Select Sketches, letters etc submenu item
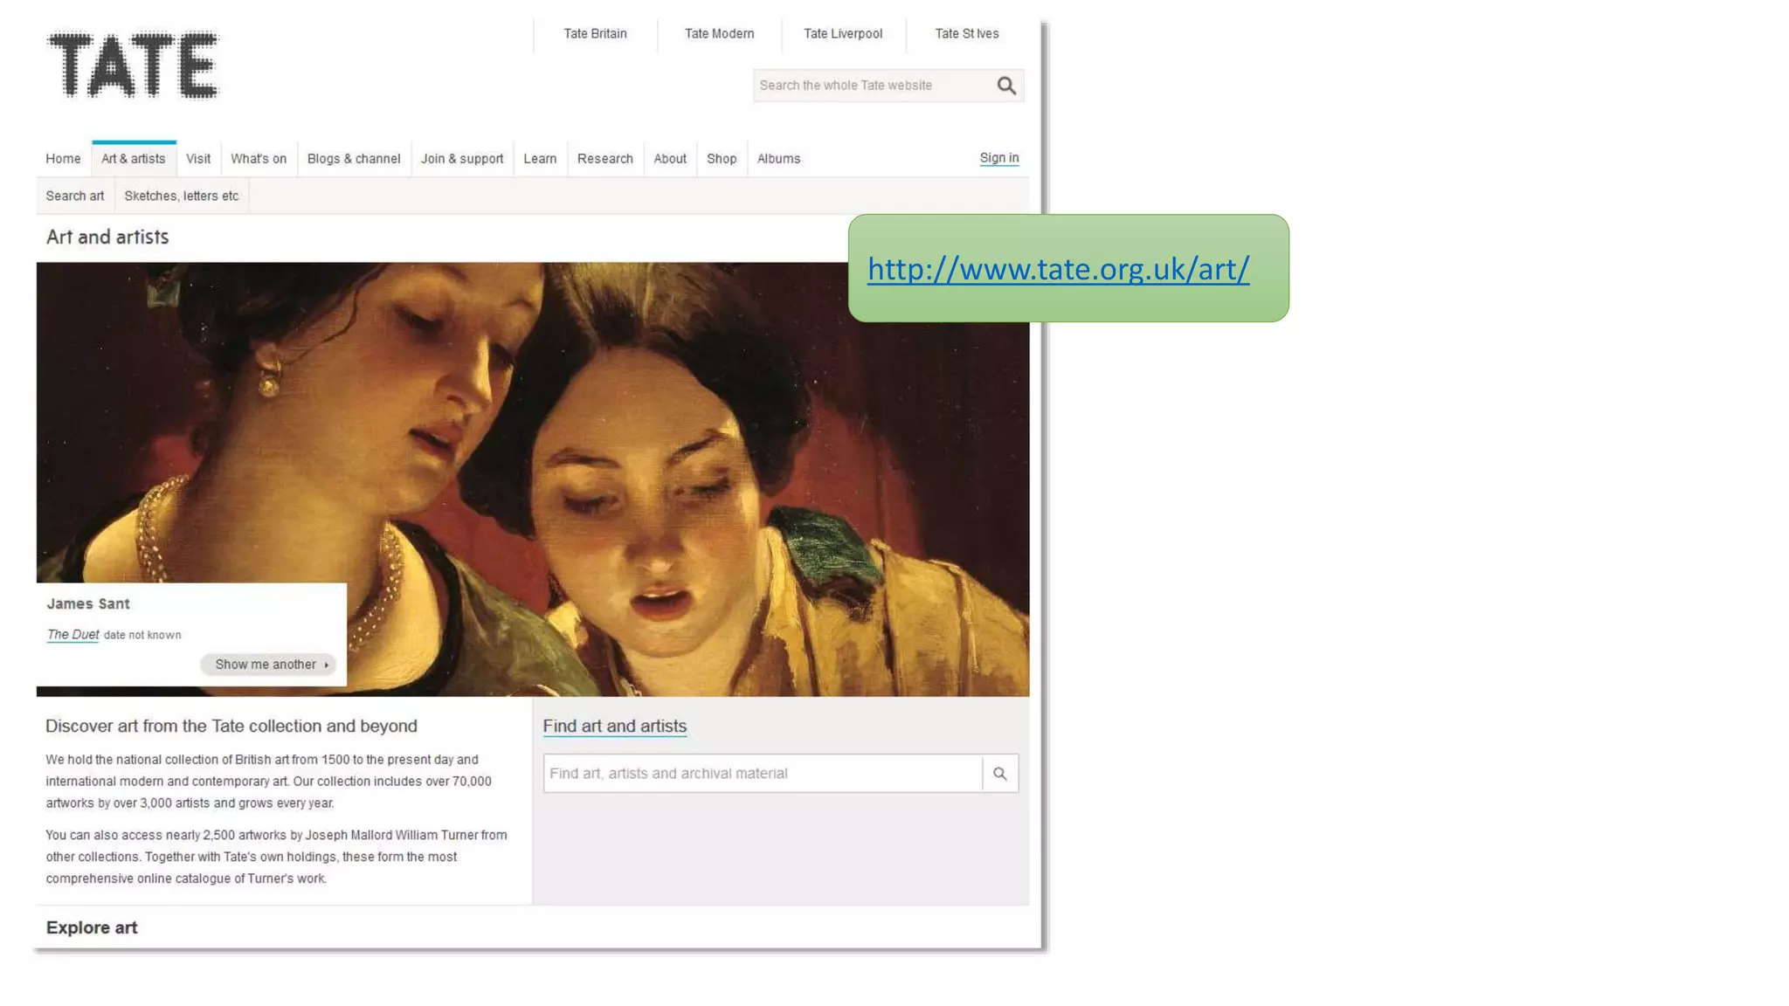1789x1006 pixels. point(181,196)
